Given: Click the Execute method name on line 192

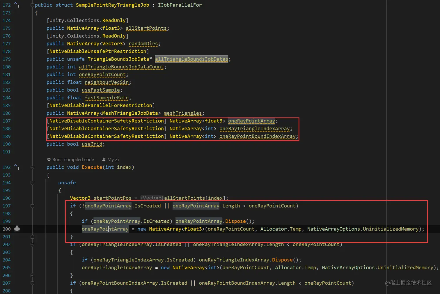Looking at the screenshot, I should 92,167.
